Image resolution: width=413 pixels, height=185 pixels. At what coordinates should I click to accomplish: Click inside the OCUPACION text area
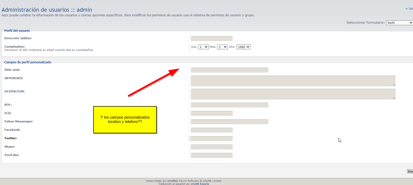pos(293,94)
